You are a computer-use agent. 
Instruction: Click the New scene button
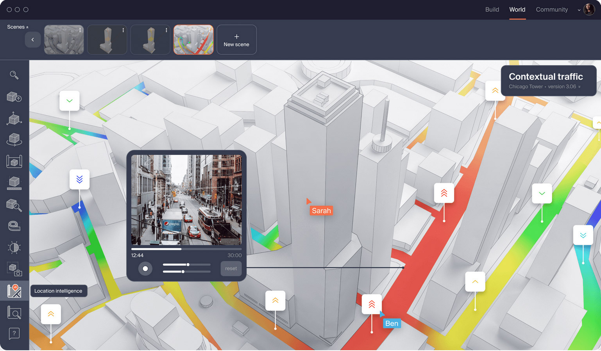click(236, 40)
